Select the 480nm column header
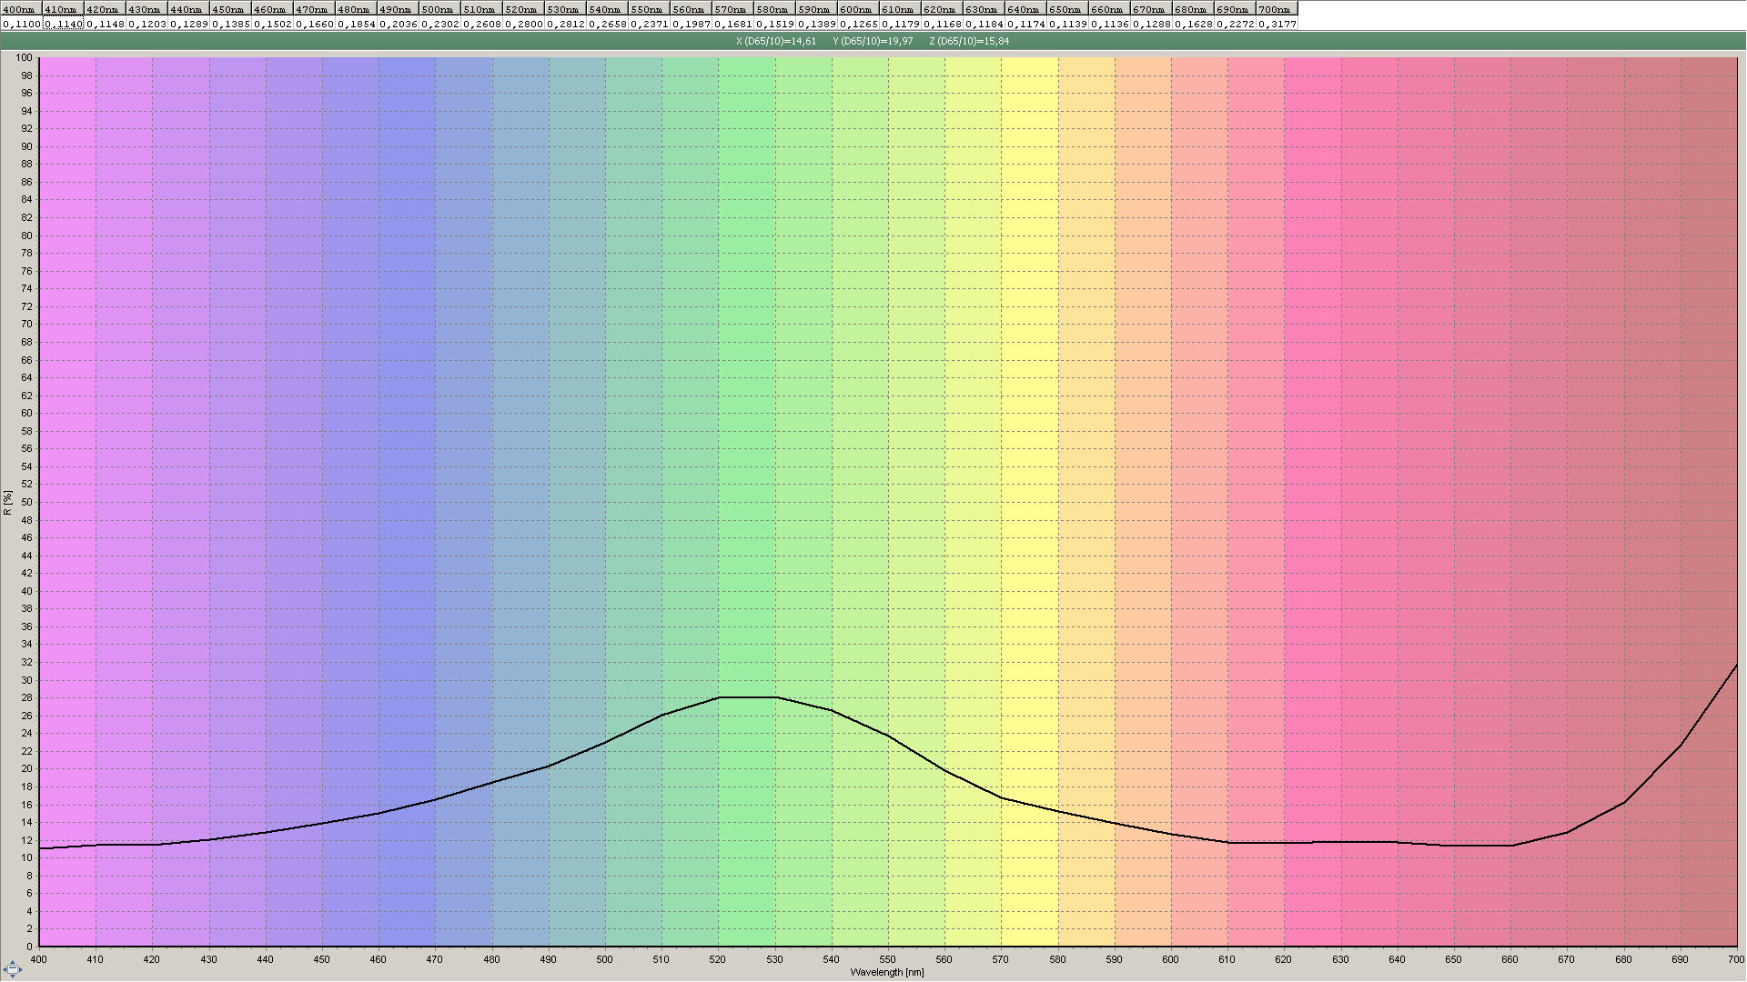 (354, 9)
